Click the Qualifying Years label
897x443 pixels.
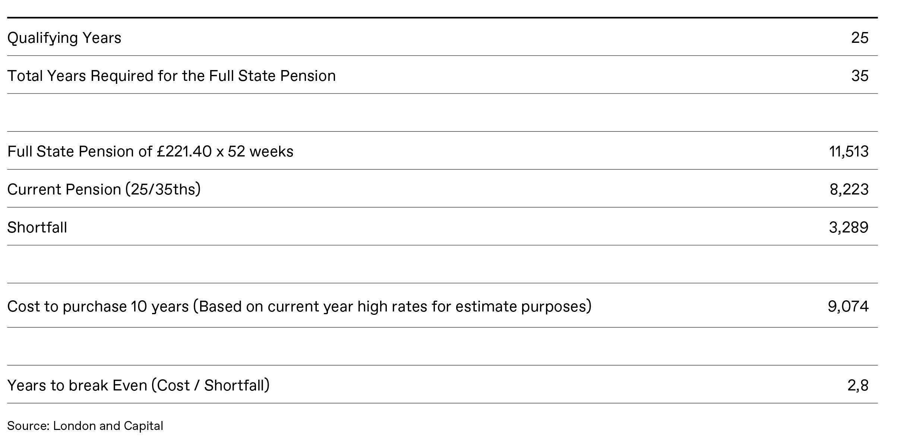(x=64, y=38)
